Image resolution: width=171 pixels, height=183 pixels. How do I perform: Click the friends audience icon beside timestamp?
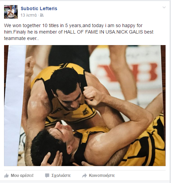pyautogui.click(x=42, y=15)
